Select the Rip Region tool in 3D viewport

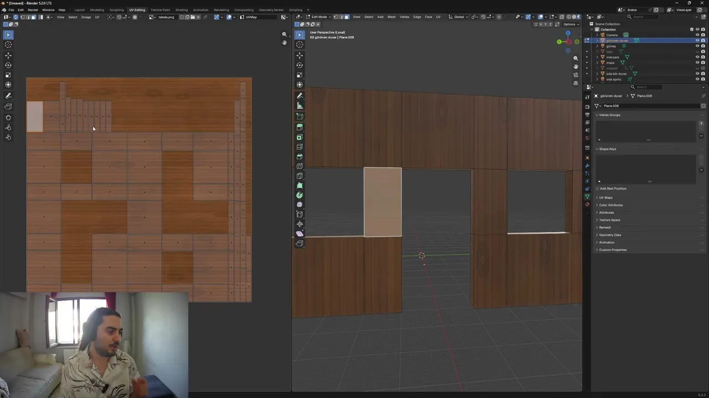300,243
